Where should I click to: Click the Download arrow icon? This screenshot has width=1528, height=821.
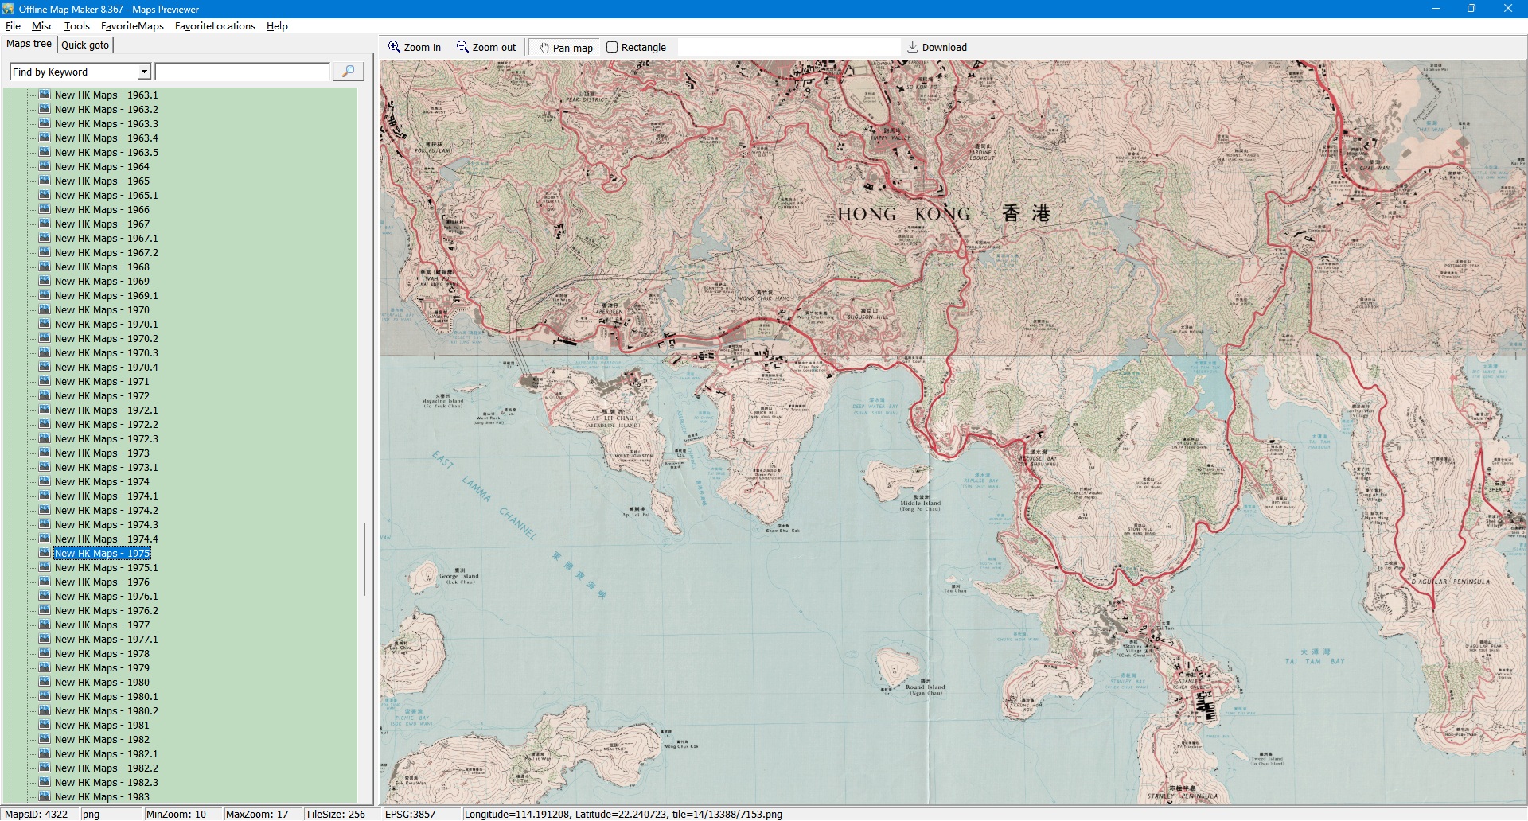click(x=913, y=47)
